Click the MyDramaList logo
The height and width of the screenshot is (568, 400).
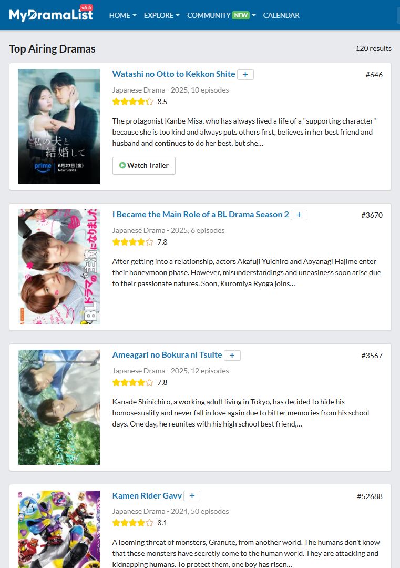tap(51, 15)
